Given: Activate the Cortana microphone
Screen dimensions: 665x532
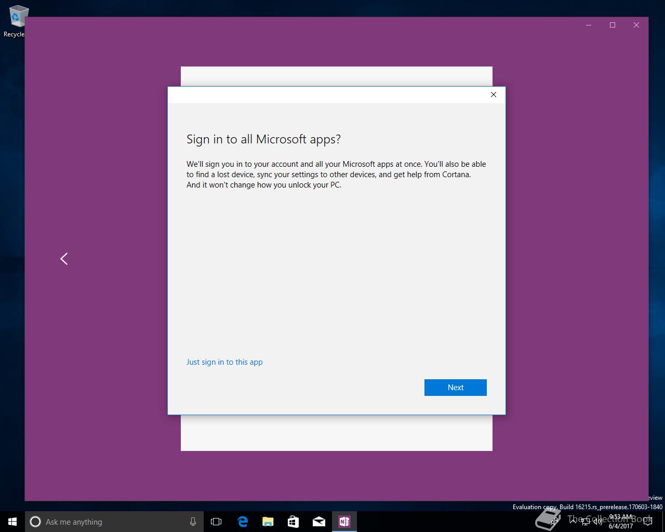Looking at the screenshot, I should pos(193,522).
